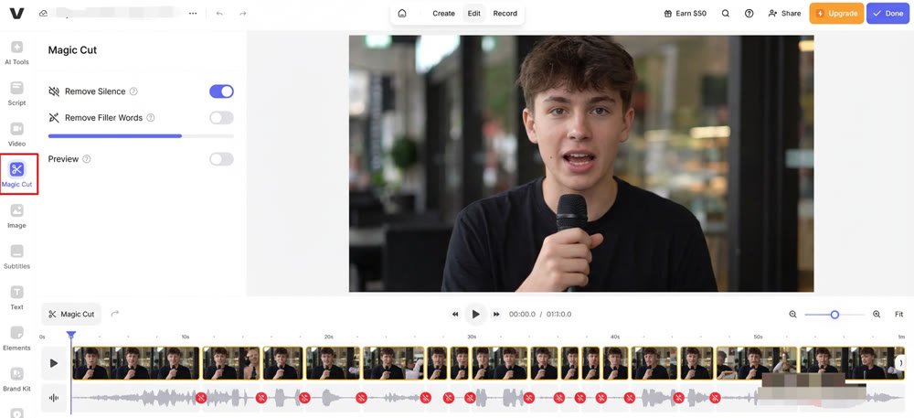Go to the Home icon

[401, 14]
